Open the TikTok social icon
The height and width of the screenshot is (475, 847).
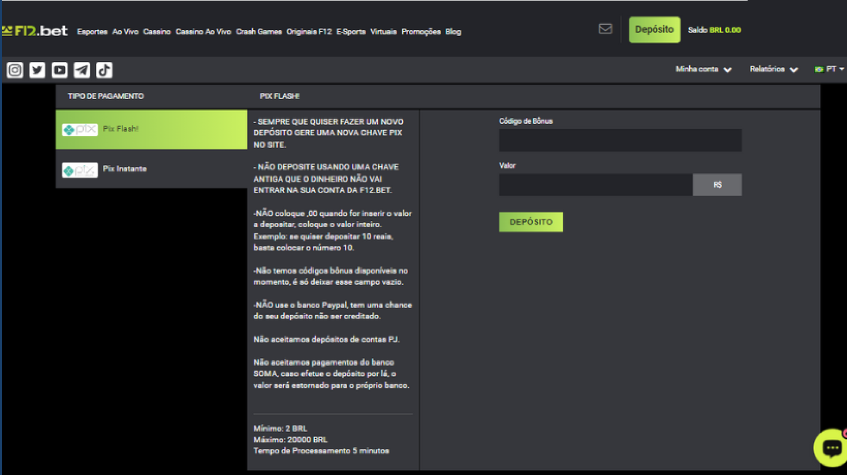tap(104, 70)
